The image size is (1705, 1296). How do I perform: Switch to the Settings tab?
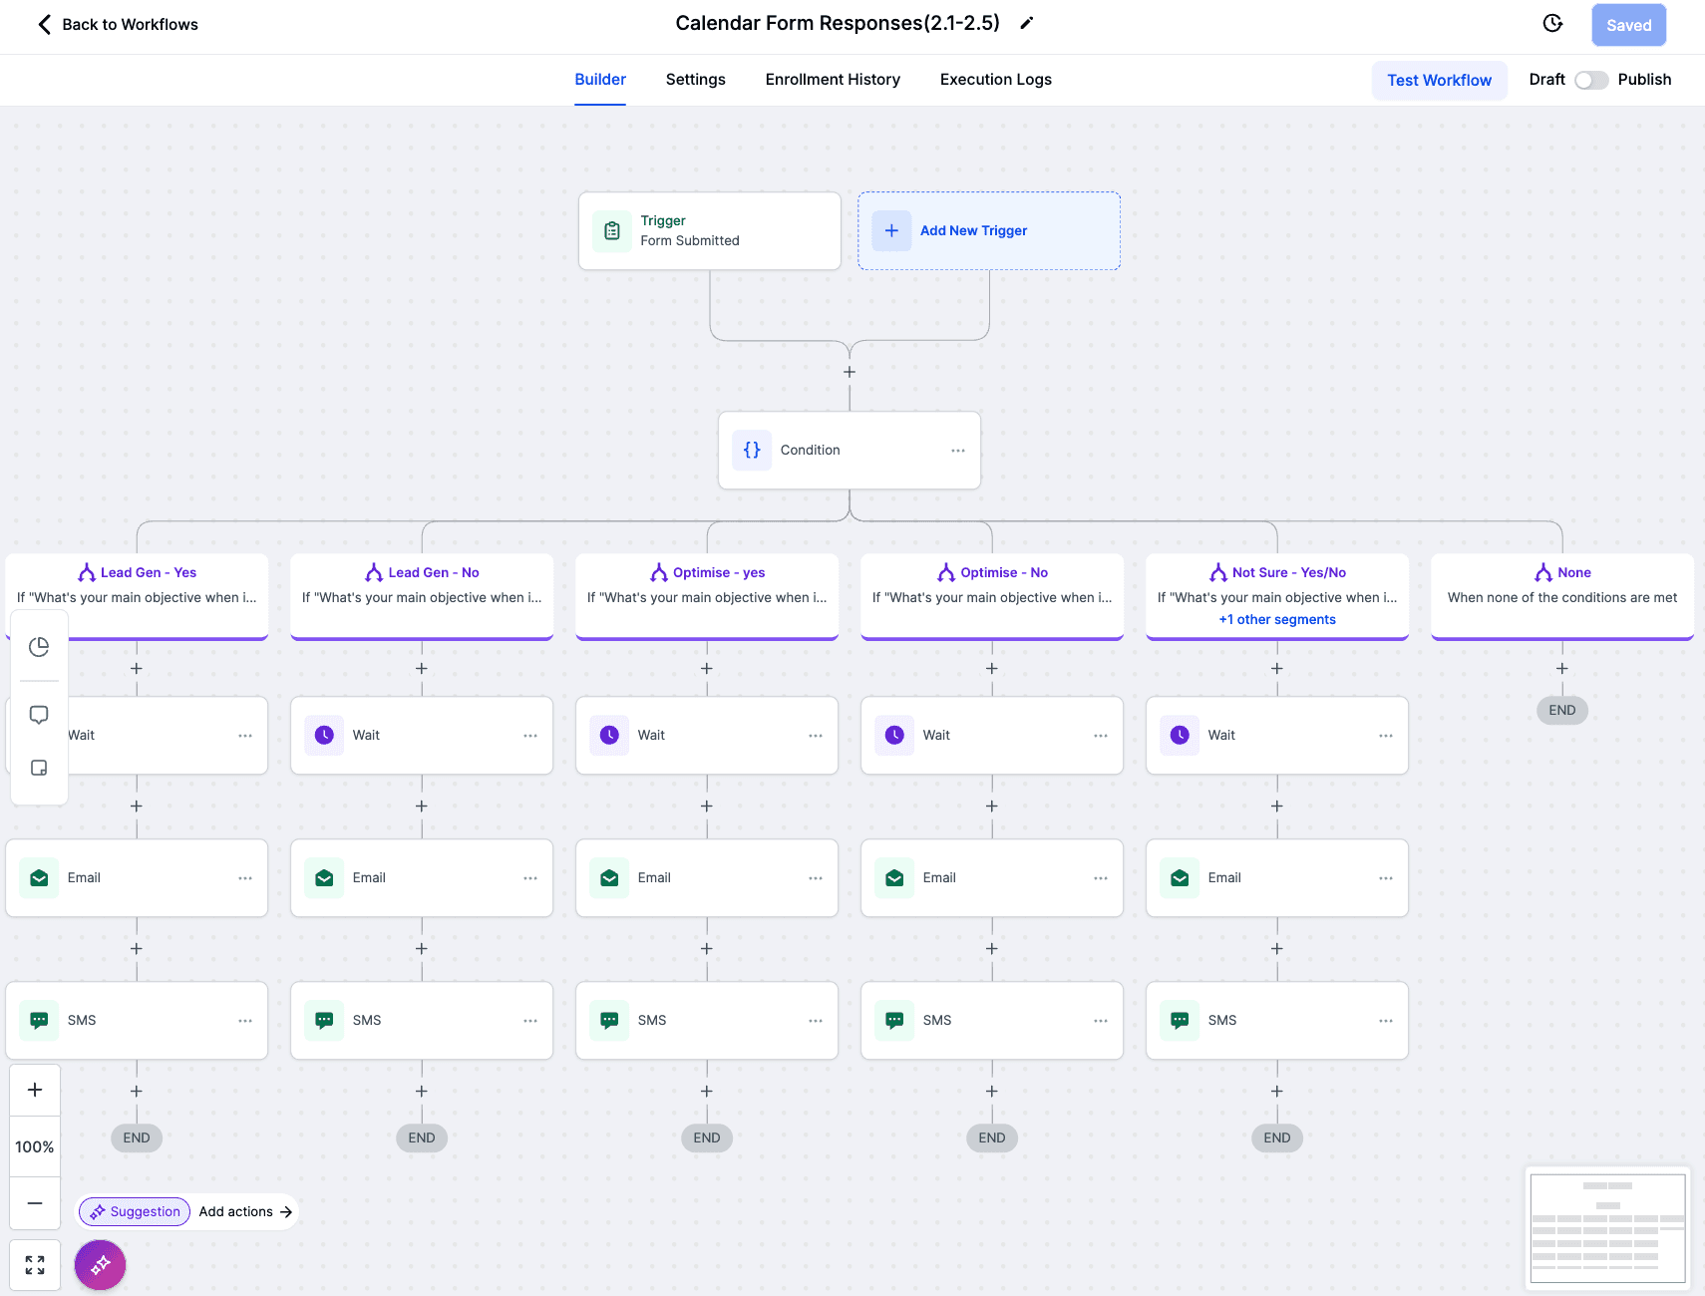695,80
